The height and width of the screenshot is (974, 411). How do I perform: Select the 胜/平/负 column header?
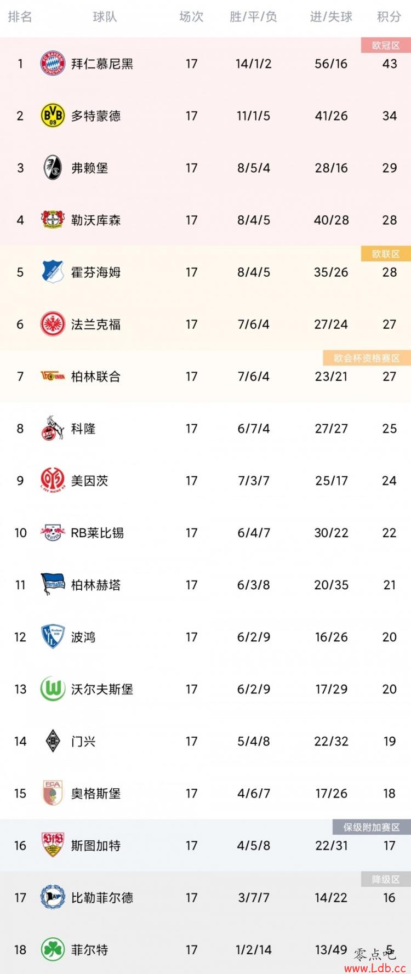(253, 17)
